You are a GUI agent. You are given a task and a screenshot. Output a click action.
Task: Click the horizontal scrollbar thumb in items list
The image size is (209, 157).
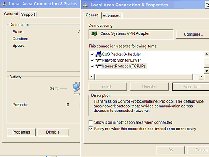144,77
